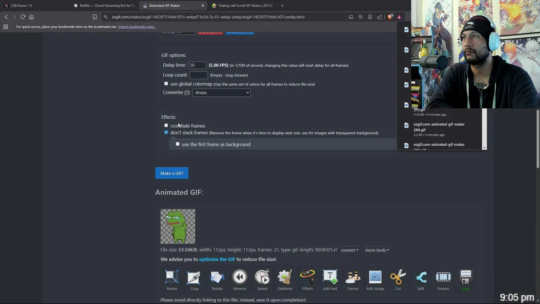Close the Animated GIF Maker tab
The image size is (540, 304).
(x=202, y=5)
